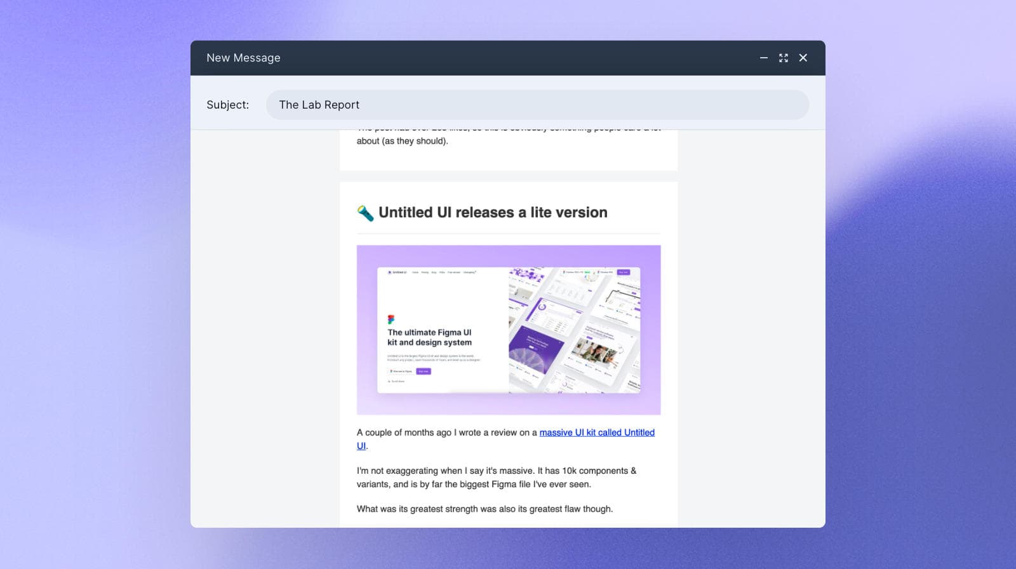Viewport: 1016px width, 569px height.
Task: Minimize the New Message window
Action: tap(764, 58)
